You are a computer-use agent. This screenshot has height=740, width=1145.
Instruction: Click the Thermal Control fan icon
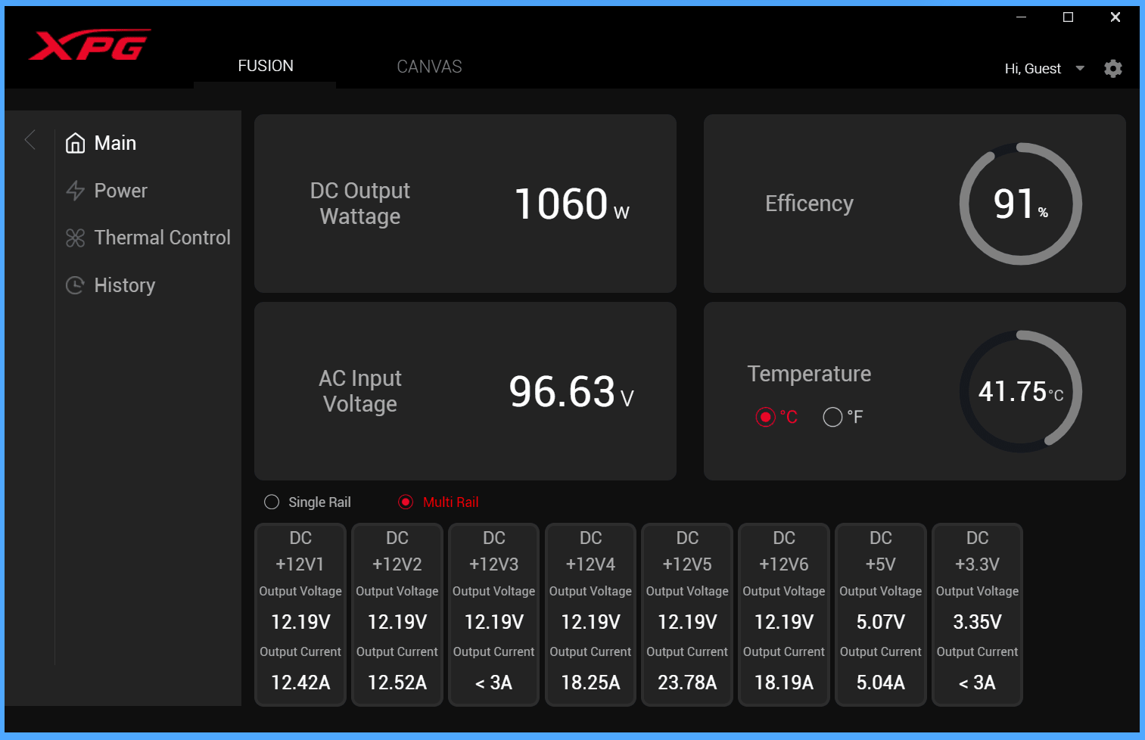(x=75, y=238)
